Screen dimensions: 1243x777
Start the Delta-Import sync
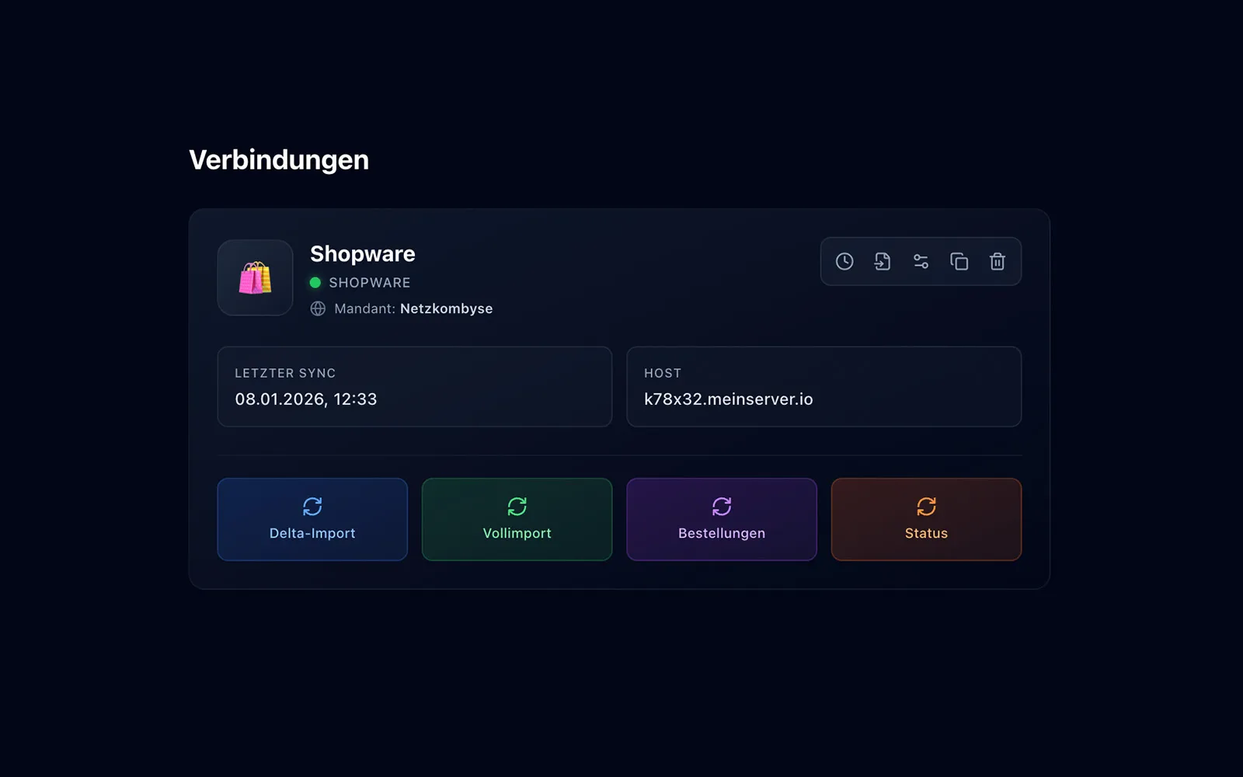pyautogui.click(x=312, y=519)
